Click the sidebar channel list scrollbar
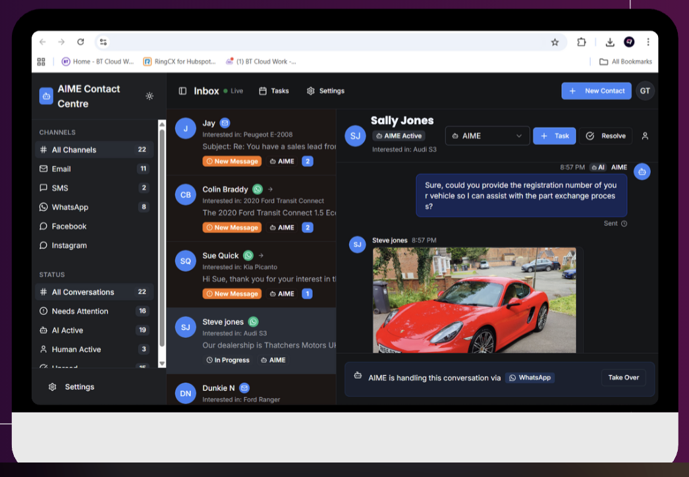689x477 pixels. click(x=162, y=237)
